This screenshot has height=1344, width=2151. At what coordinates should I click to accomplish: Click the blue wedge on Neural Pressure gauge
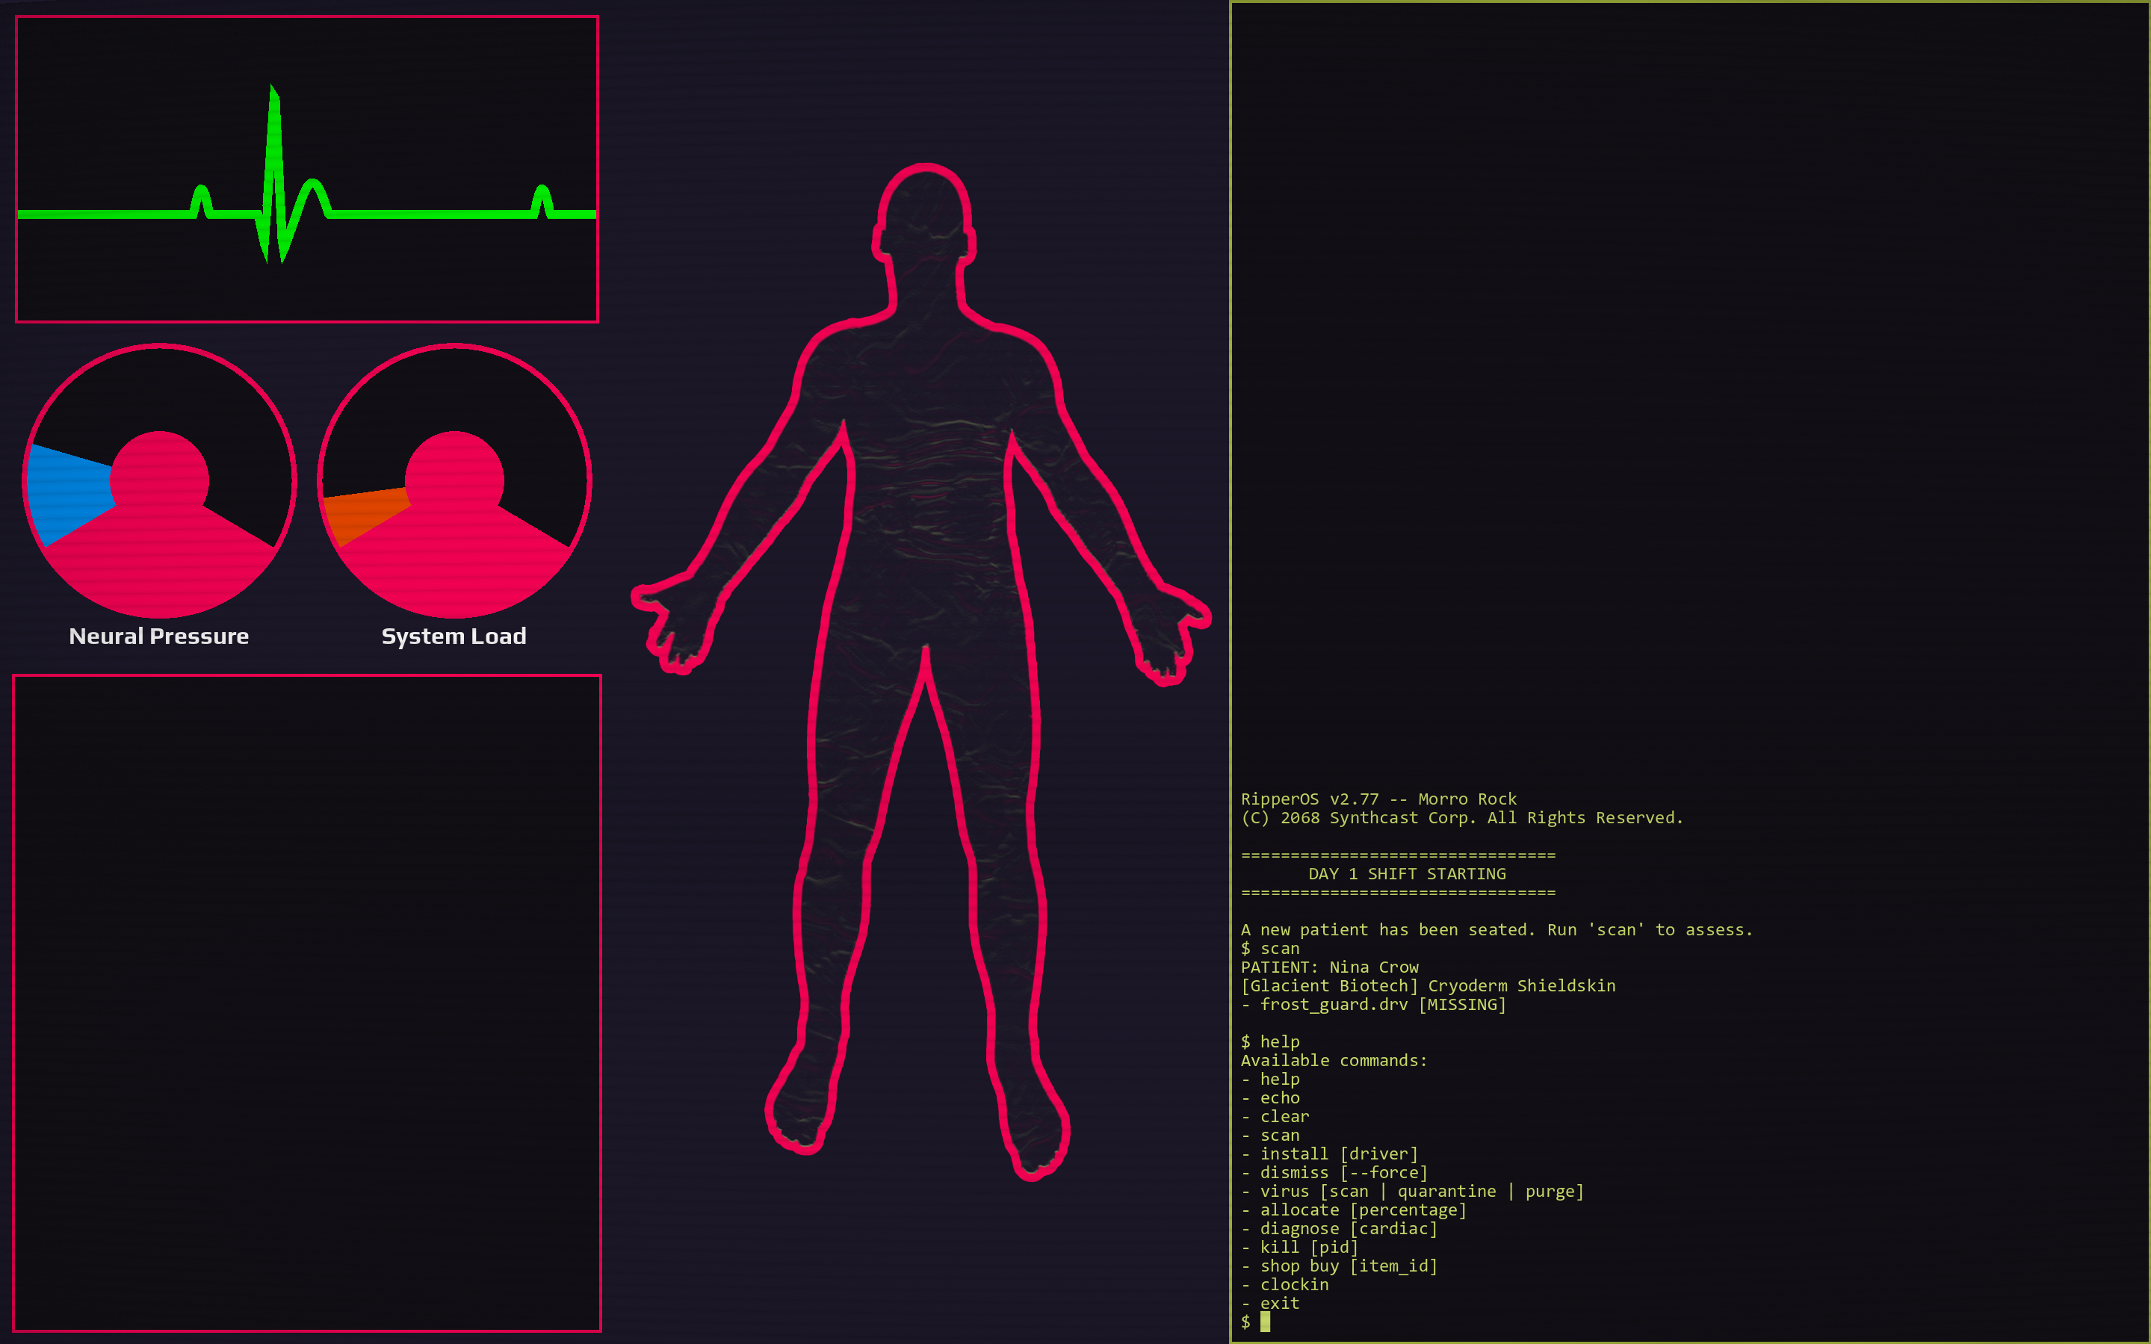click(67, 493)
